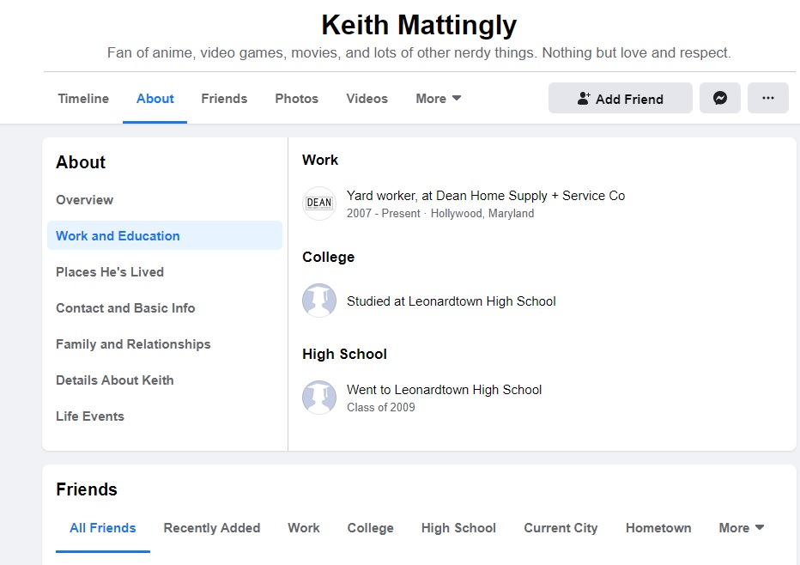Click the Keith Mattingly profile name
The width and height of the screenshot is (800, 565).
tap(419, 25)
